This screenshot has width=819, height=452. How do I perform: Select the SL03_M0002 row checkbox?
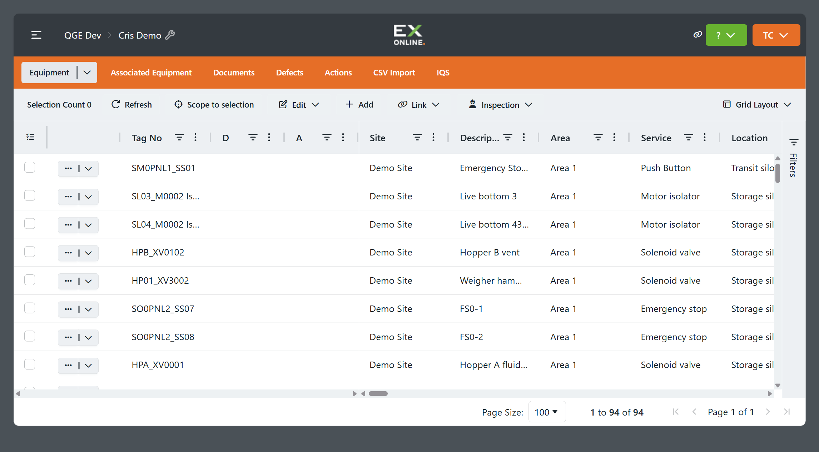tap(30, 195)
